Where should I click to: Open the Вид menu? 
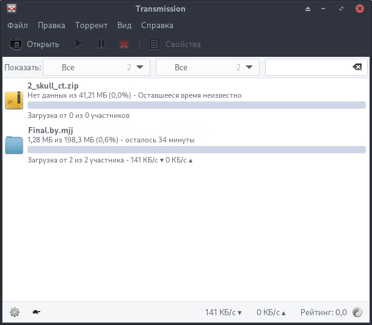pyautogui.click(x=125, y=25)
